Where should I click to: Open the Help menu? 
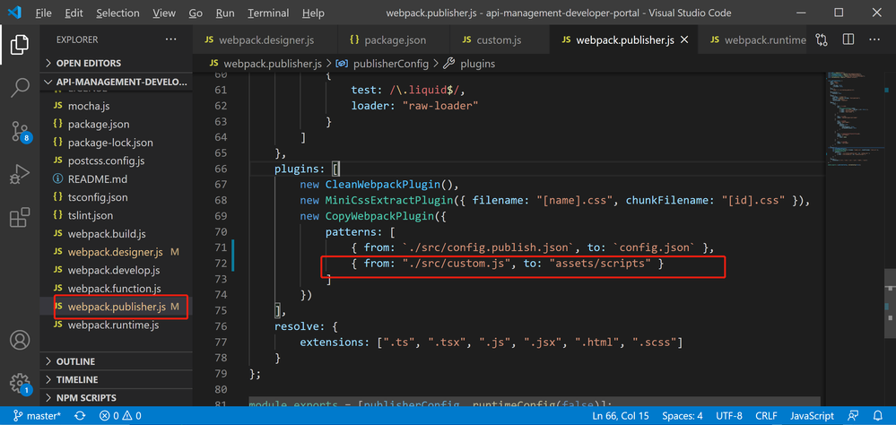(x=313, y=13)
